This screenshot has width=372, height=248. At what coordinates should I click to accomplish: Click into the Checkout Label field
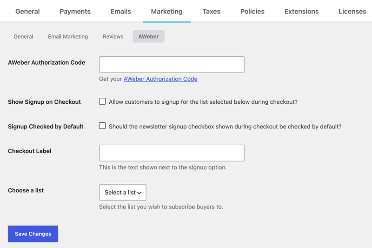pos(172,153)
